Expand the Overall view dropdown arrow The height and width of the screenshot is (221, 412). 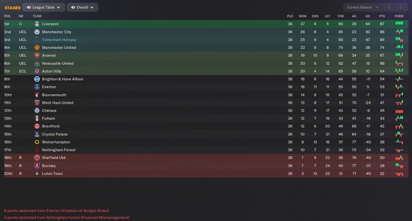[92, 7]
